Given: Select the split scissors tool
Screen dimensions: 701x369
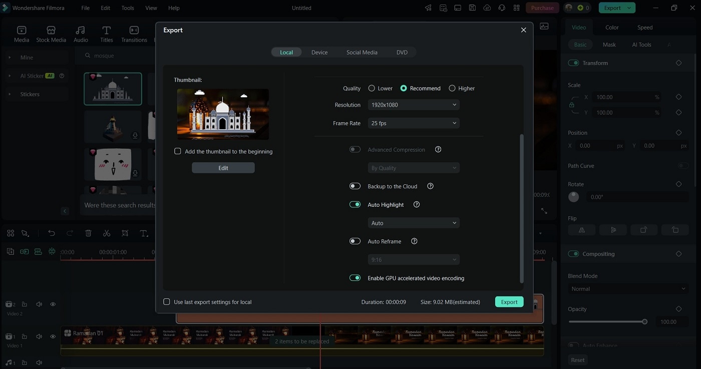Looking at the screenshot, I should (106, 233).
